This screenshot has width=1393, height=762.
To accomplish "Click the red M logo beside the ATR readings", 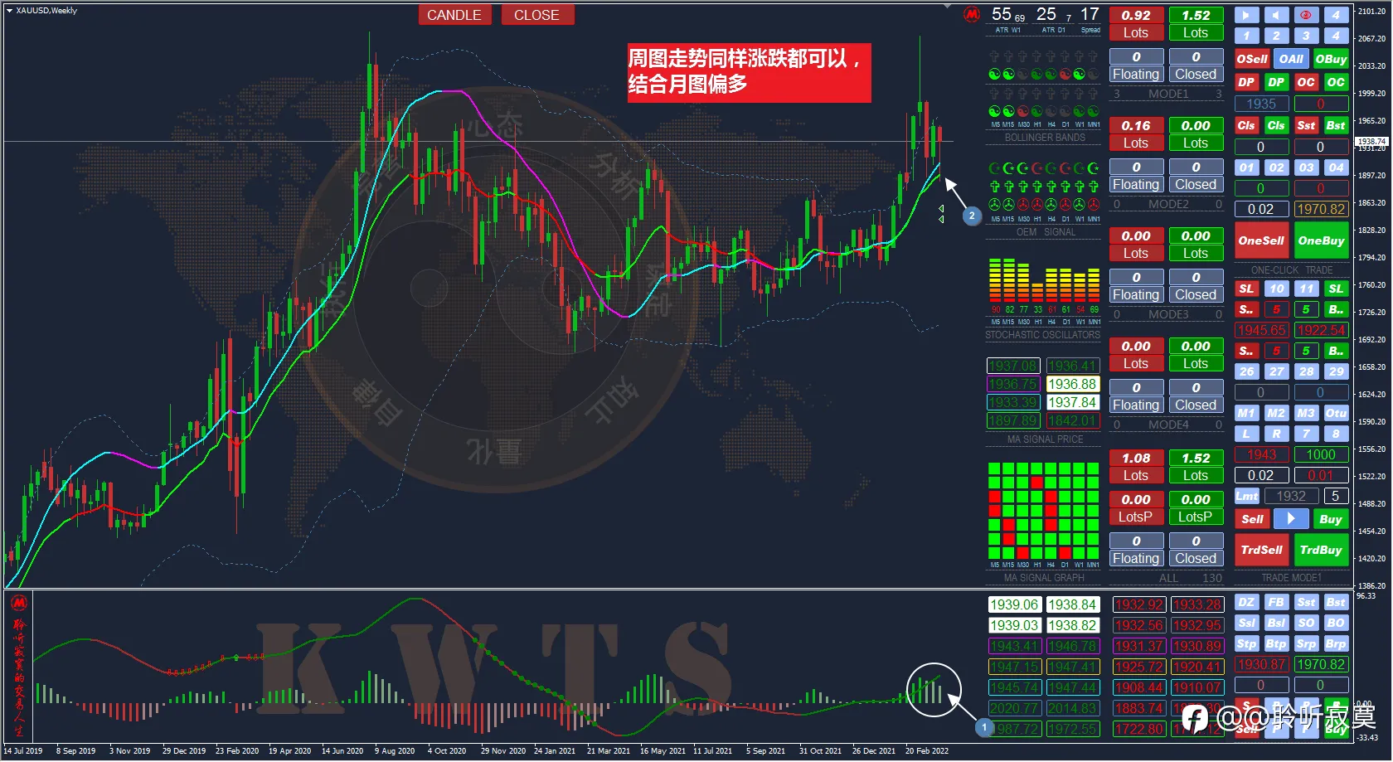I will 973,14.
